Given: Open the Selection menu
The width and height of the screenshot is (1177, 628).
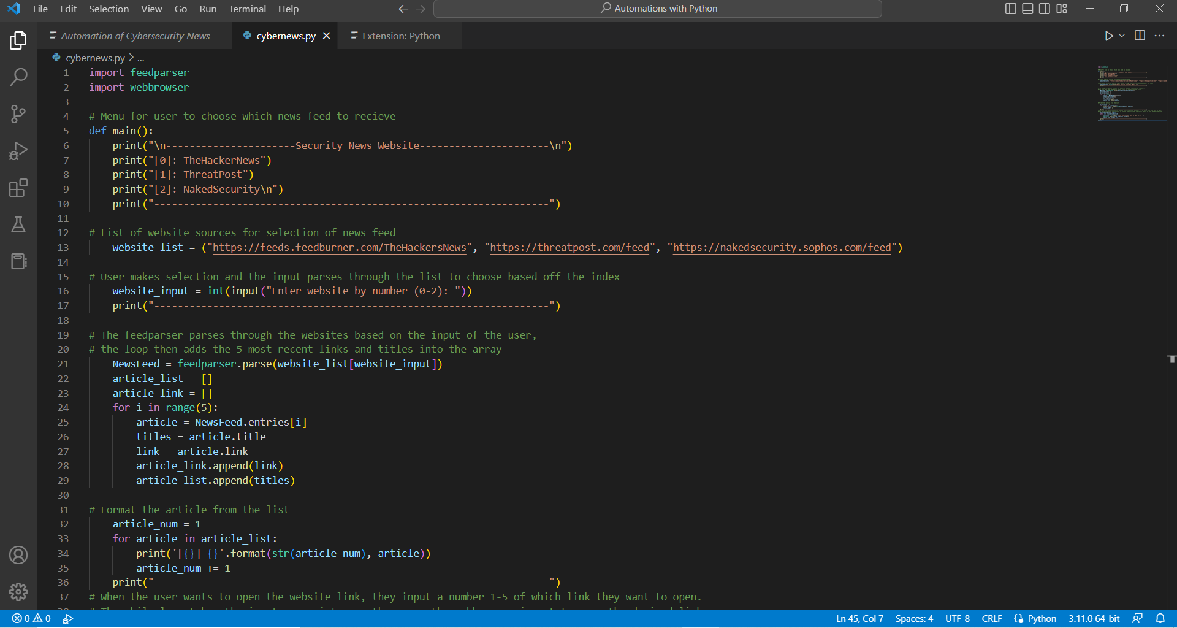Looking at the screenshot, I should click(x=109, y=9).
